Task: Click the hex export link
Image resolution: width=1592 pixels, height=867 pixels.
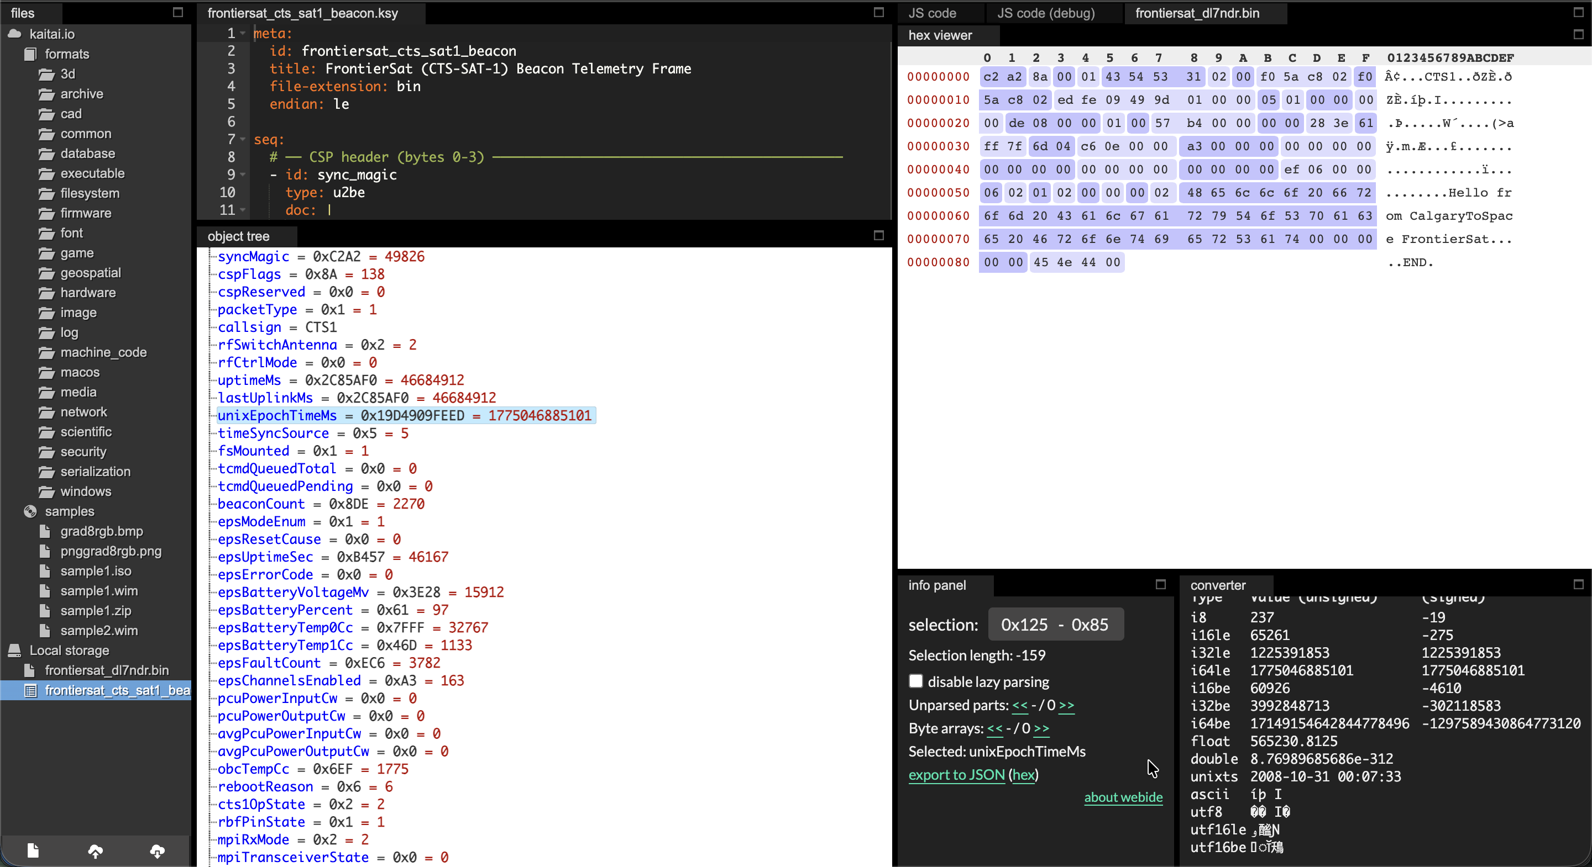Action: 1023,774
